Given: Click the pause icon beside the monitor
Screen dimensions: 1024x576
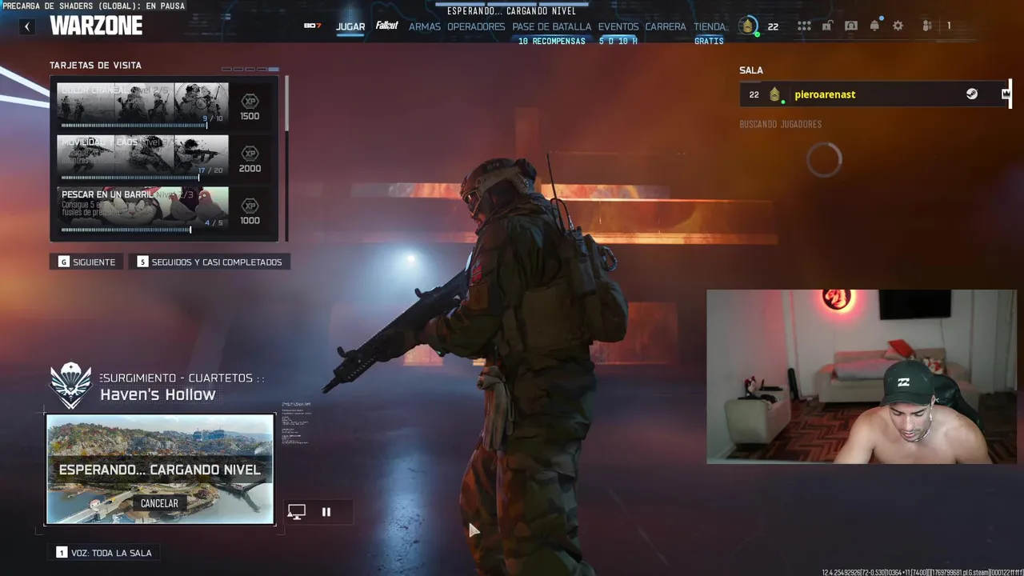Looking at the screenshot, I should coord(326,512).
